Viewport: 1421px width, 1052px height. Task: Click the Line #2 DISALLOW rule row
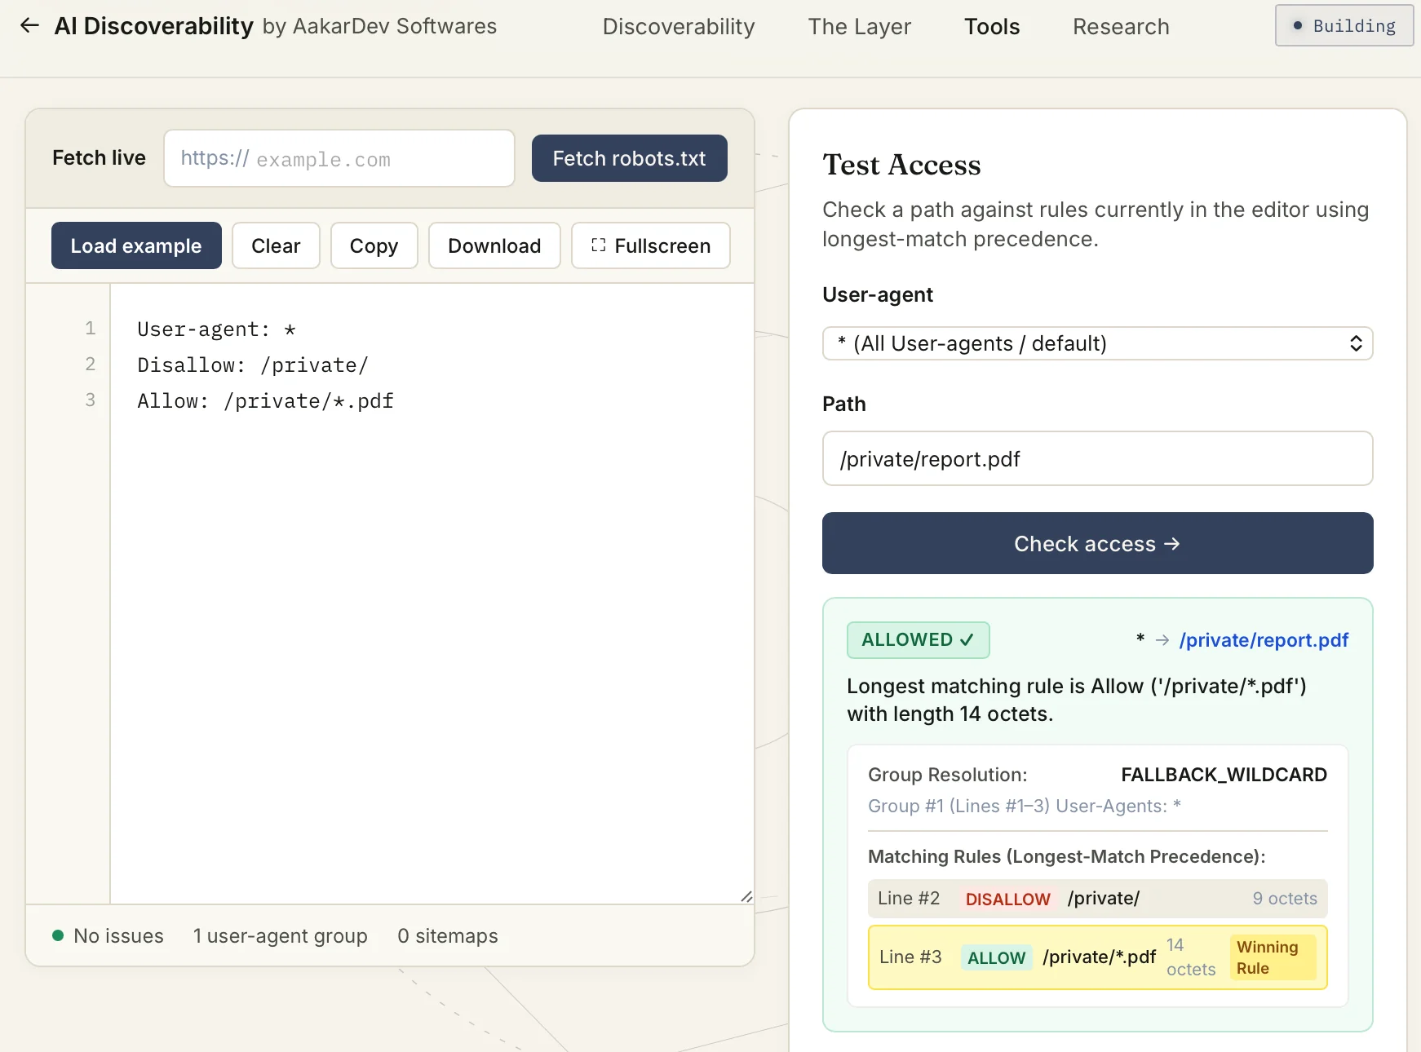pyautogui.click(x=1097, y=899)
